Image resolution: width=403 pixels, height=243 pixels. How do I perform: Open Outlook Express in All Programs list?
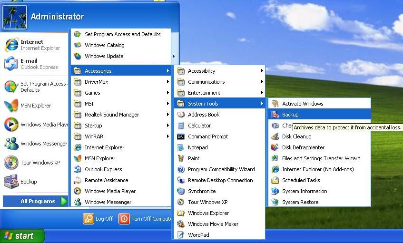pyautogui.click(x=121, y=169)
